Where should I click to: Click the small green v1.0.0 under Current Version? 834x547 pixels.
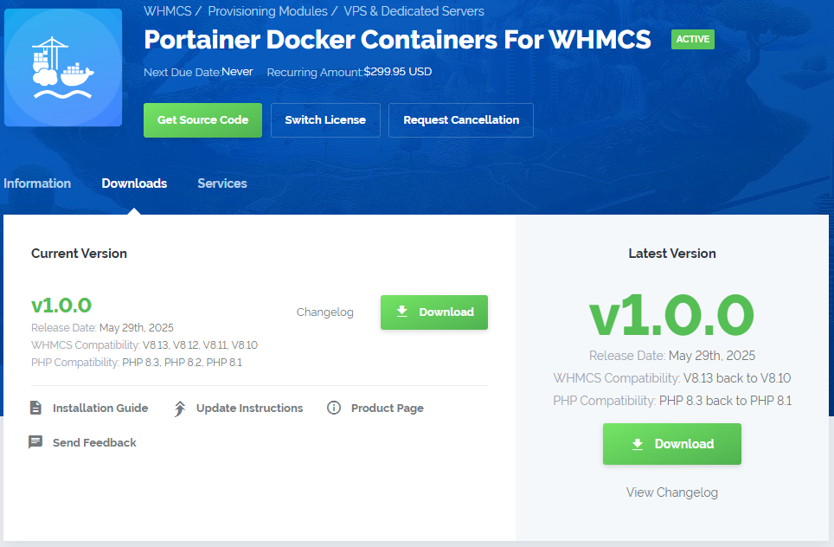(61, 306)
